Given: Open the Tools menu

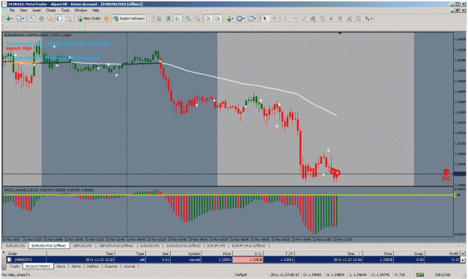Looking at the screenshot, I should click(65, 10).
